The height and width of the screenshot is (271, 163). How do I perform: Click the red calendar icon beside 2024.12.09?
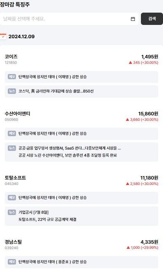pyautogui.click(x=3, y=36)
